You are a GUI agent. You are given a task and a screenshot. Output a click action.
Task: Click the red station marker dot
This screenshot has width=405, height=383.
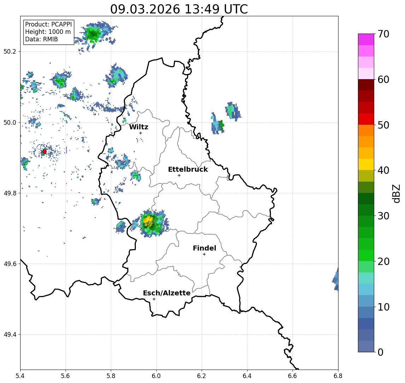pyautogui.click(x=45, y=152)
